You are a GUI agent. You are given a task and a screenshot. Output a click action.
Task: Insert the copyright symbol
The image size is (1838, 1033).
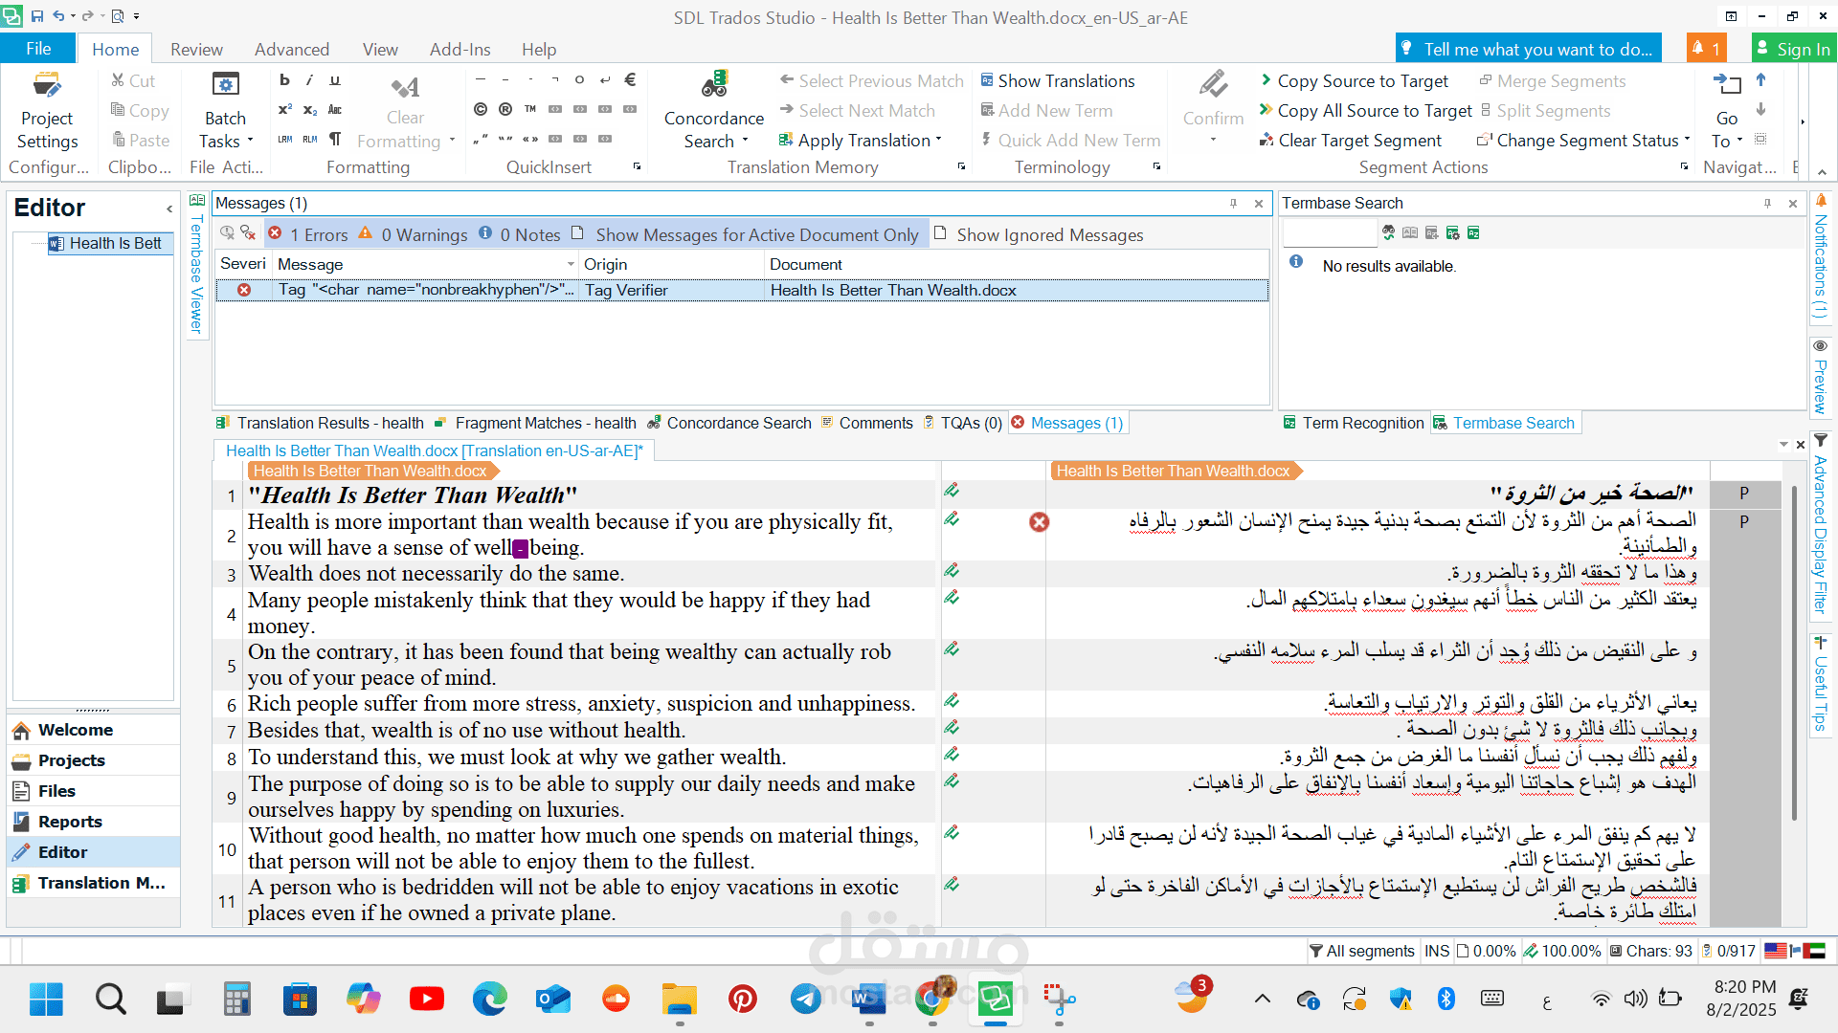tap(481, 110)
